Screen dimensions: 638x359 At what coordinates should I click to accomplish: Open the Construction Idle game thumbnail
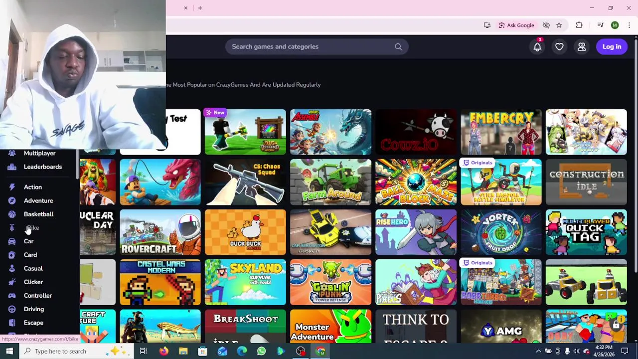[586, 182]
